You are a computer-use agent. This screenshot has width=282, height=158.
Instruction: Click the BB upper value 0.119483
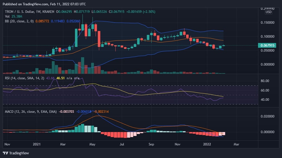pyautogui.click(x=58, y=21)
